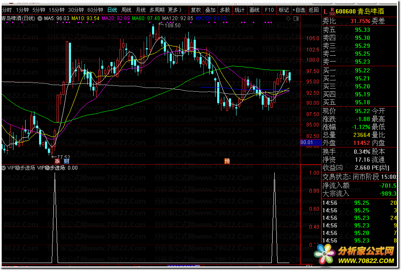Open the 画线 drawing tools

click(254, 10)
